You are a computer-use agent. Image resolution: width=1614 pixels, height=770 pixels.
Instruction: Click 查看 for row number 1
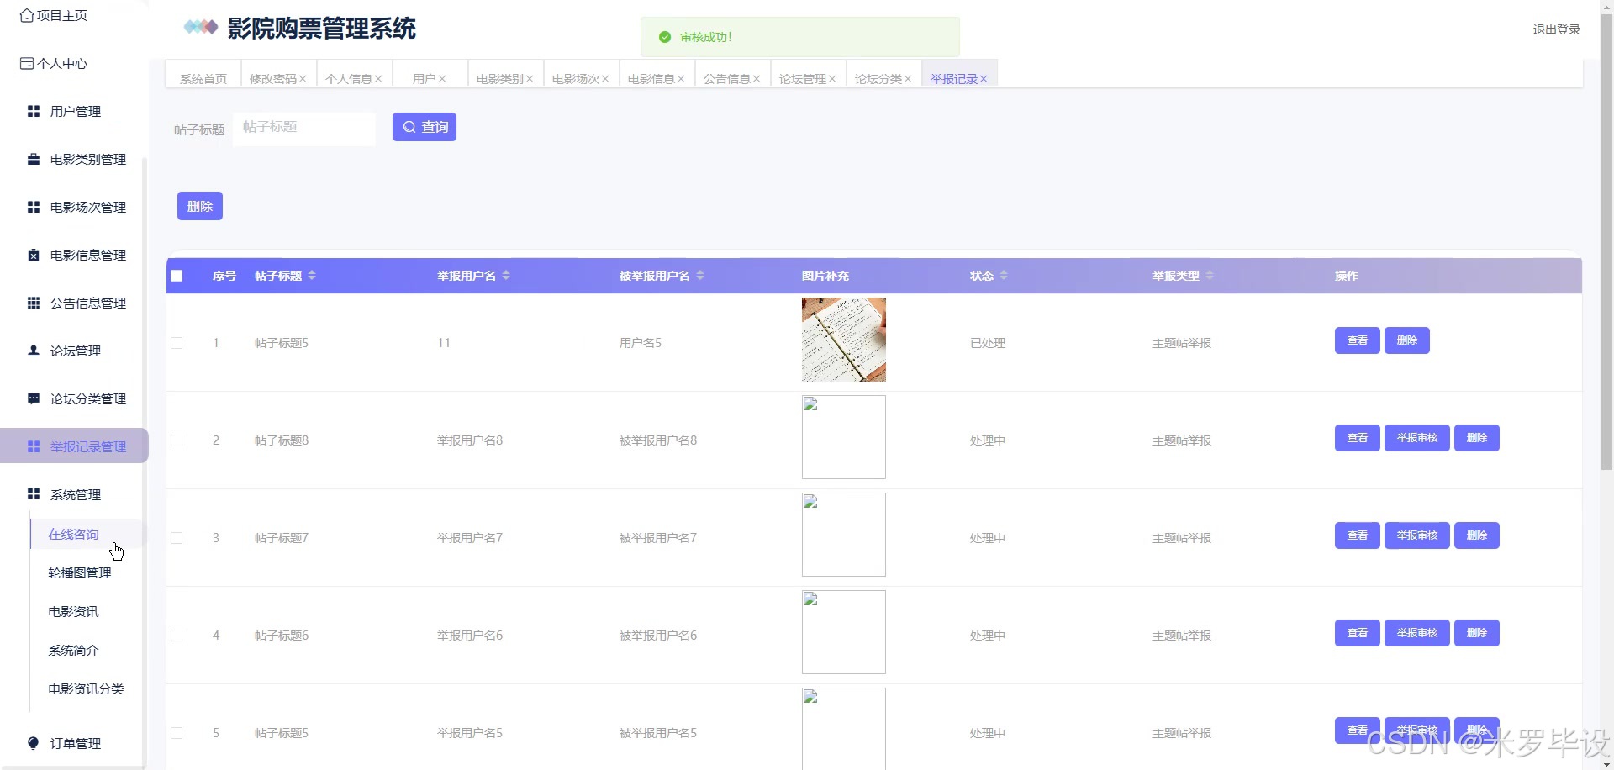tap(1358, 340)
